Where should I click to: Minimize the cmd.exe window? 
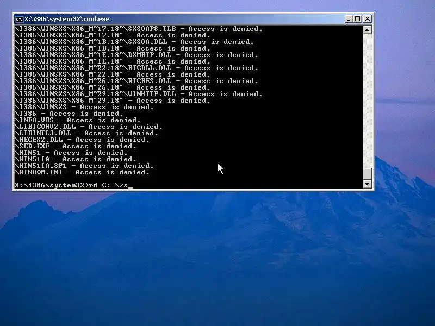(x=349, y=19)
